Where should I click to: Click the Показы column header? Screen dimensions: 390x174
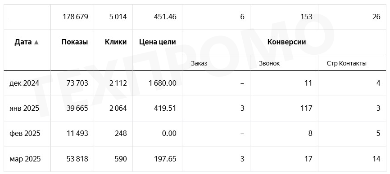coord(75,42)
